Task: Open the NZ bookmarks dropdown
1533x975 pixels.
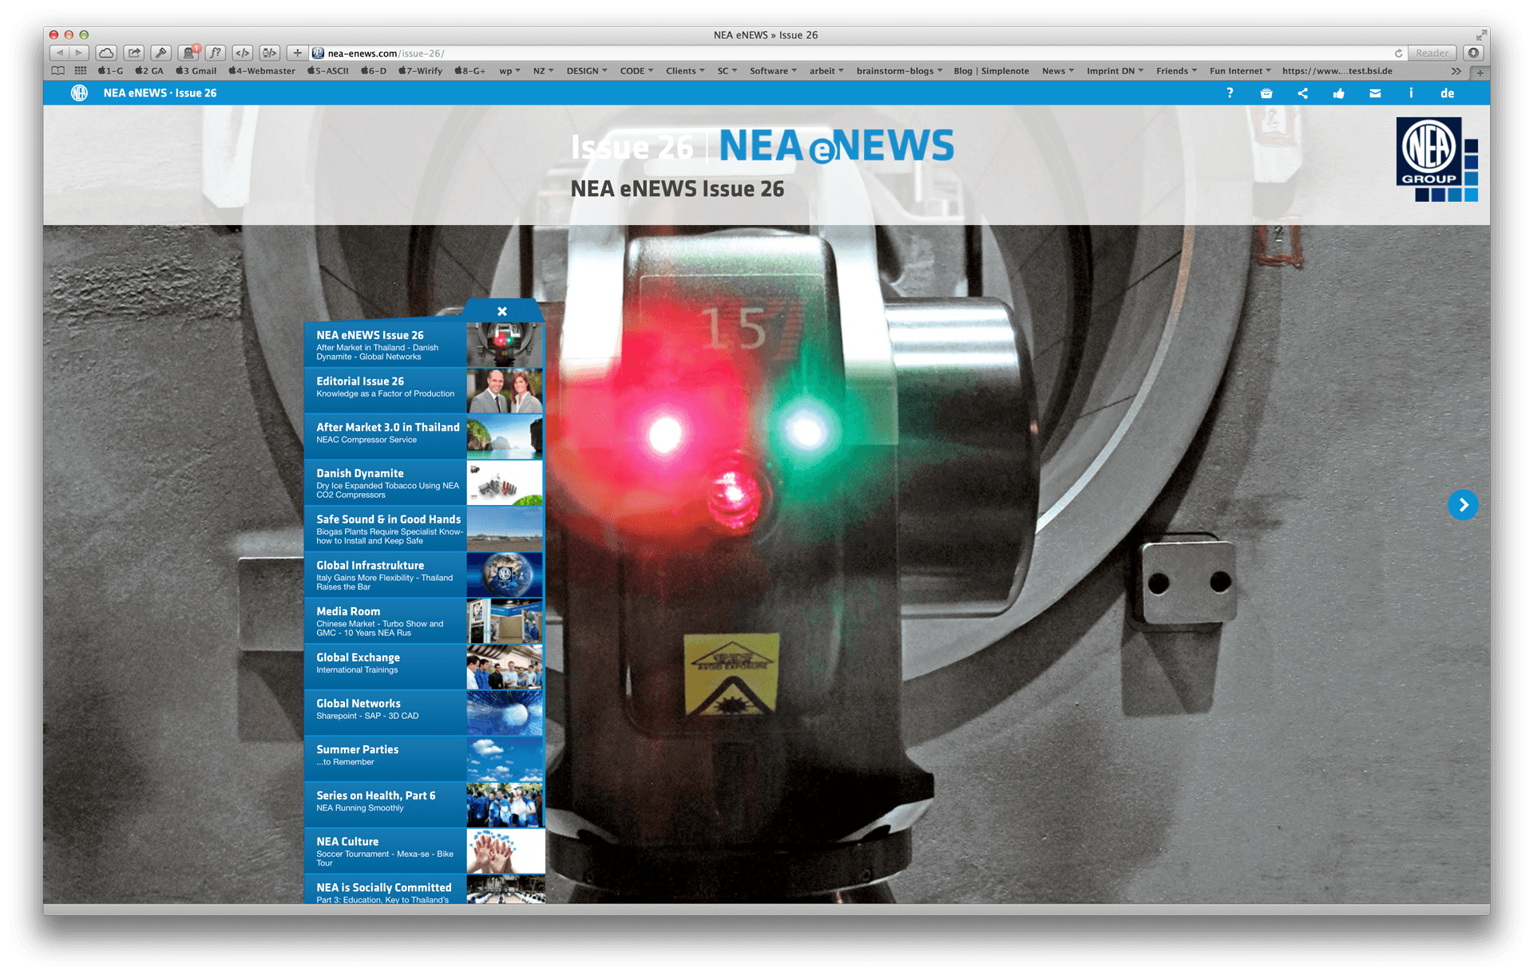Action: pyautogui.click(x=543, y=71)
